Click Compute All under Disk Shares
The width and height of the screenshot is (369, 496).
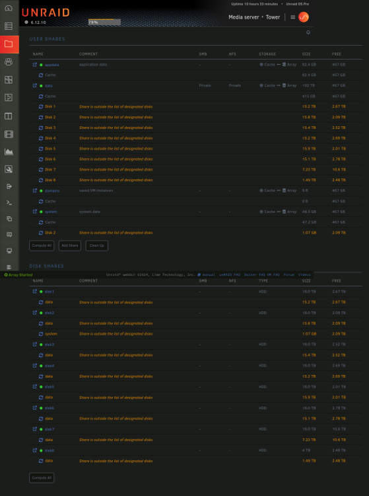click(42, 477)
